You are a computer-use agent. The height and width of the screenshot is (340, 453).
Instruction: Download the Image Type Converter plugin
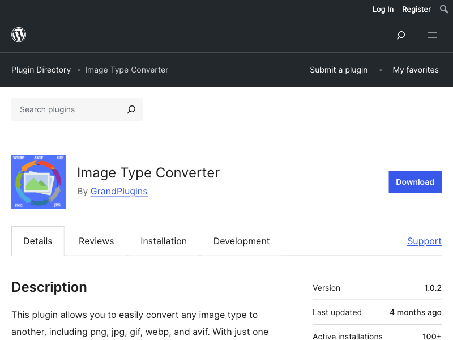pos(415,182)
